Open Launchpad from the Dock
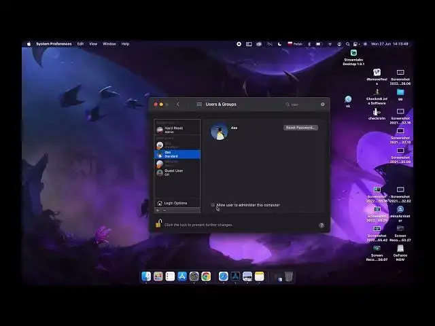435x326 pixels. click(x=158, y=276)
